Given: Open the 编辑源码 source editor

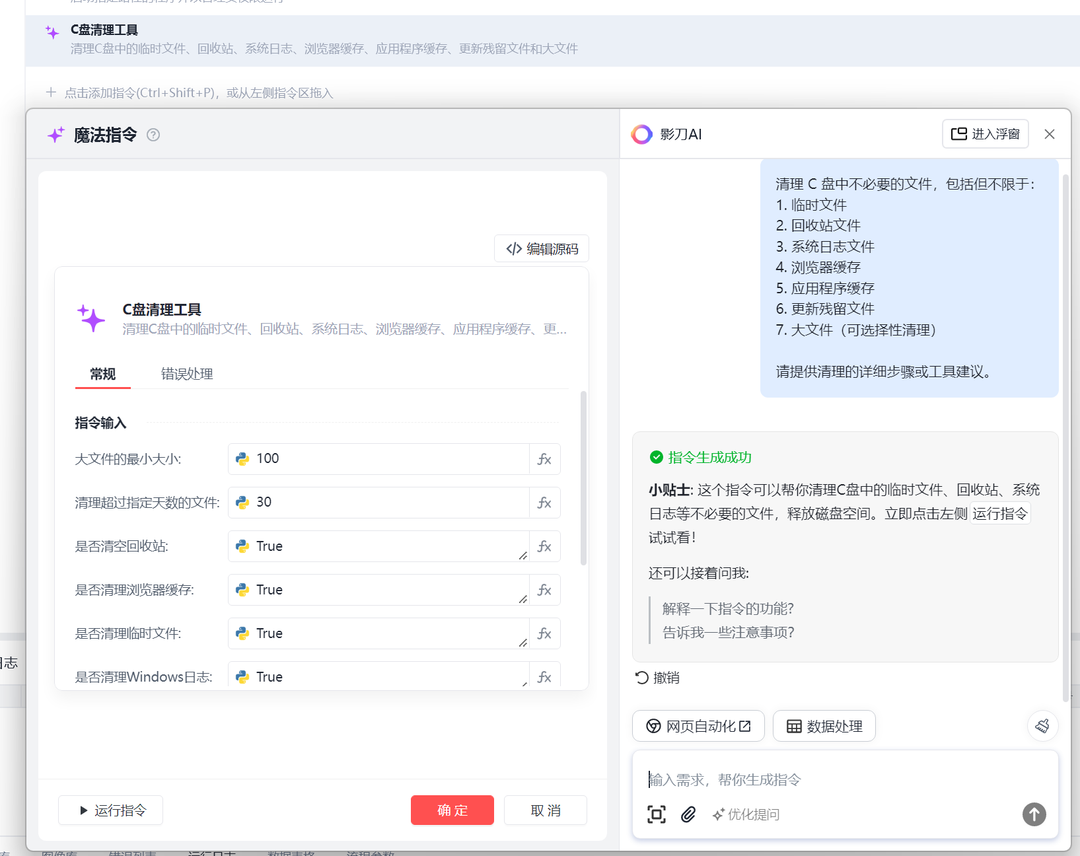Looking at the screenshot, I should (x=542, y=249).
